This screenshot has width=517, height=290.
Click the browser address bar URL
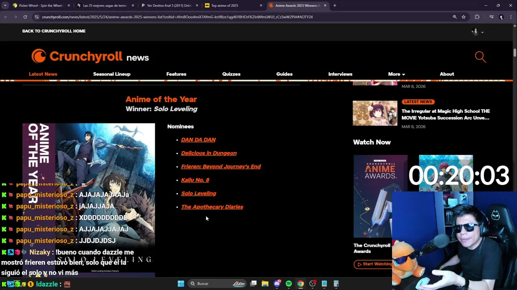point(177,17)
